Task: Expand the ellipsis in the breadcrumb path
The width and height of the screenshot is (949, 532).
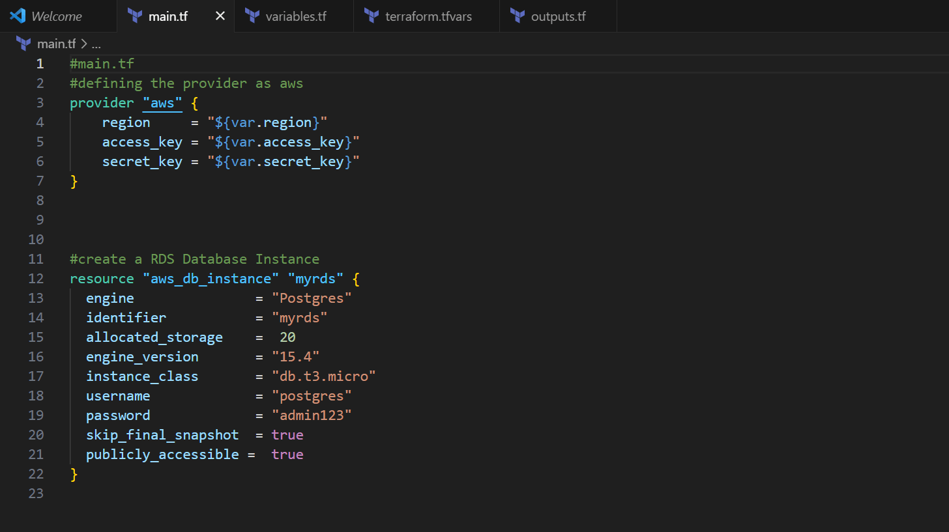Action: tap(96, 44)
